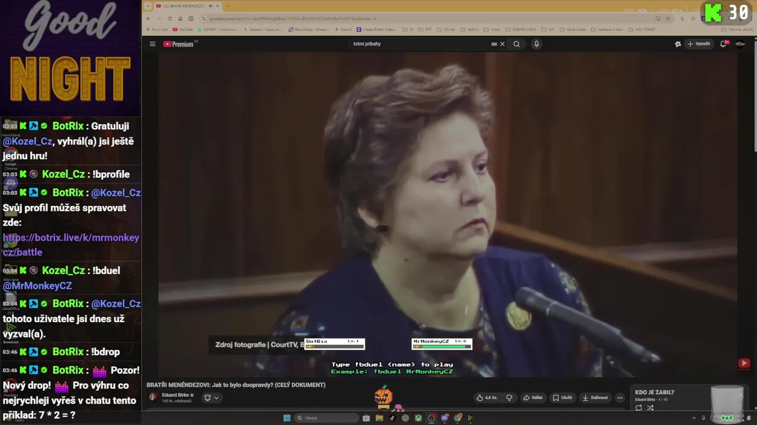This screenshot has width=757, height=425.
Task: Open File Explorer from taskbar
Action: click(379, 418)
